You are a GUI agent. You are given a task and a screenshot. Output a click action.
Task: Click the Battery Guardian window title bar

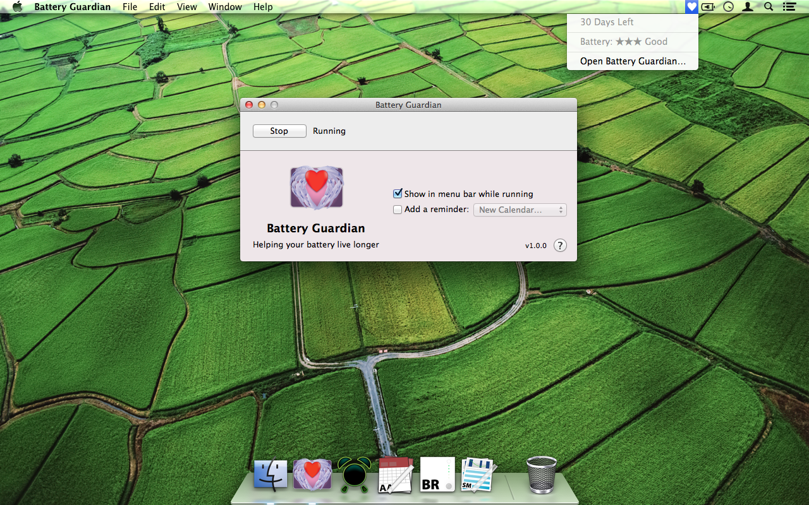coord(408,105)
